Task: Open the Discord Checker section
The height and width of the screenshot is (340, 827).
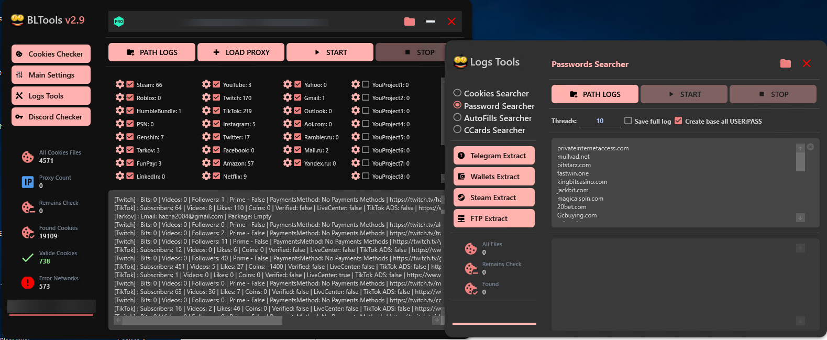Action: click(51, 117)
